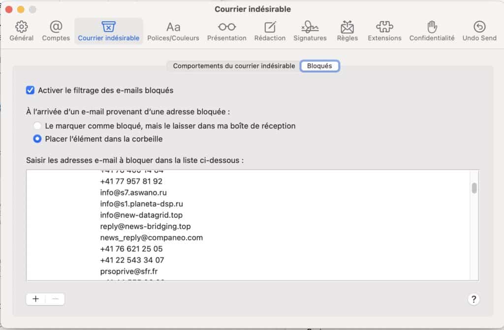This screenshot has height=330, width=504.
Task: Click the blocked list scrollbar thumb
Action: tap(474, 188)
